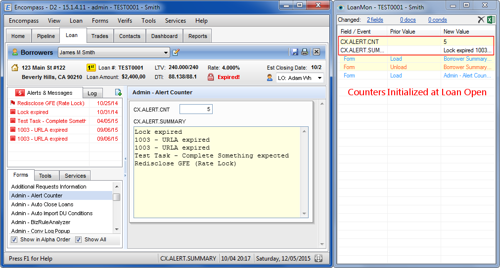This screenshot has height=268, width=500.
Task: Open the Verifs menu
Action: 125,21
